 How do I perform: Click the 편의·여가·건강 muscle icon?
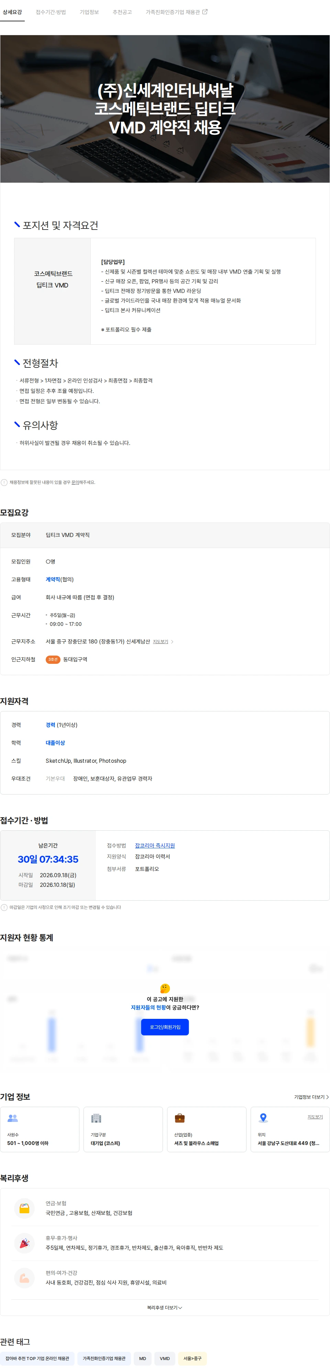click(24, 1278)
